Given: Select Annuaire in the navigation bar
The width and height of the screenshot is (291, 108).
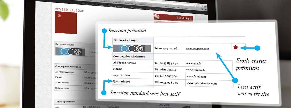Looking at the screenshot, I should (x=149, y=9).
